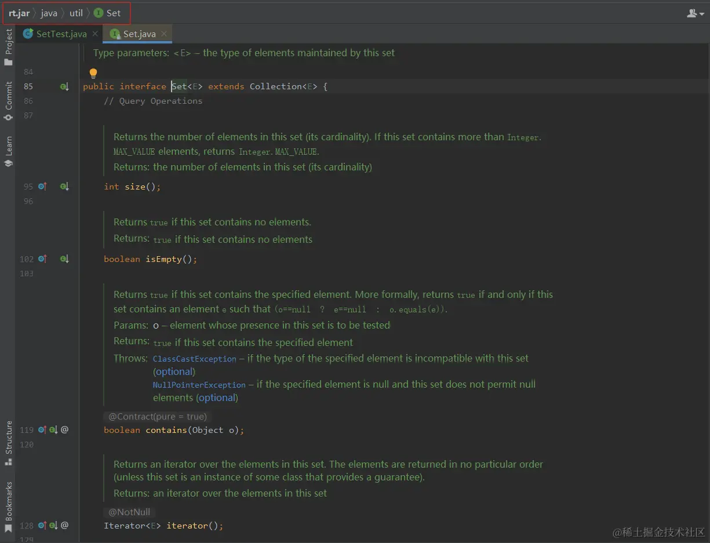710x543 pixels.
Task: Click the Set breadcrumb segment
Action: tap(108, 13)
